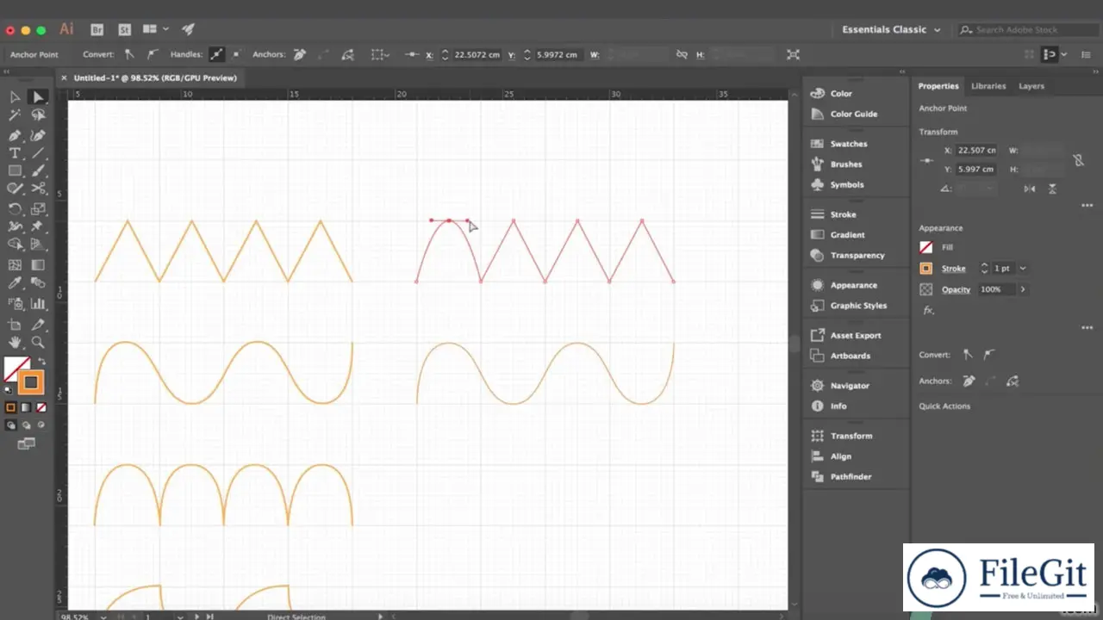Image resolution: width=1103 pixels, height=620 pixels.
Task: Select the Mesh tool
Action: (x=15, y=265)
